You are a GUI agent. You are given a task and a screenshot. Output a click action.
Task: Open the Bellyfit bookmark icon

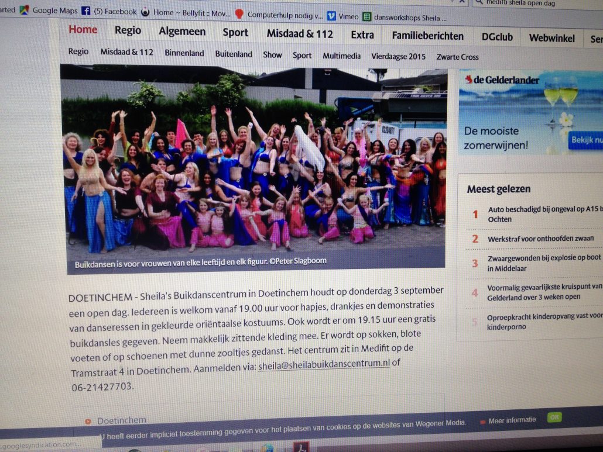[145, 12]
